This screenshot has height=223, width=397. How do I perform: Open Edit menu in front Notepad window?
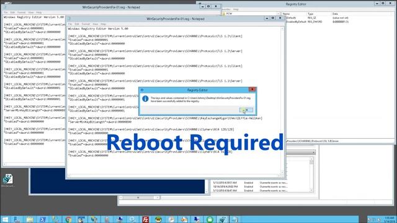click(x=77, y=24)
